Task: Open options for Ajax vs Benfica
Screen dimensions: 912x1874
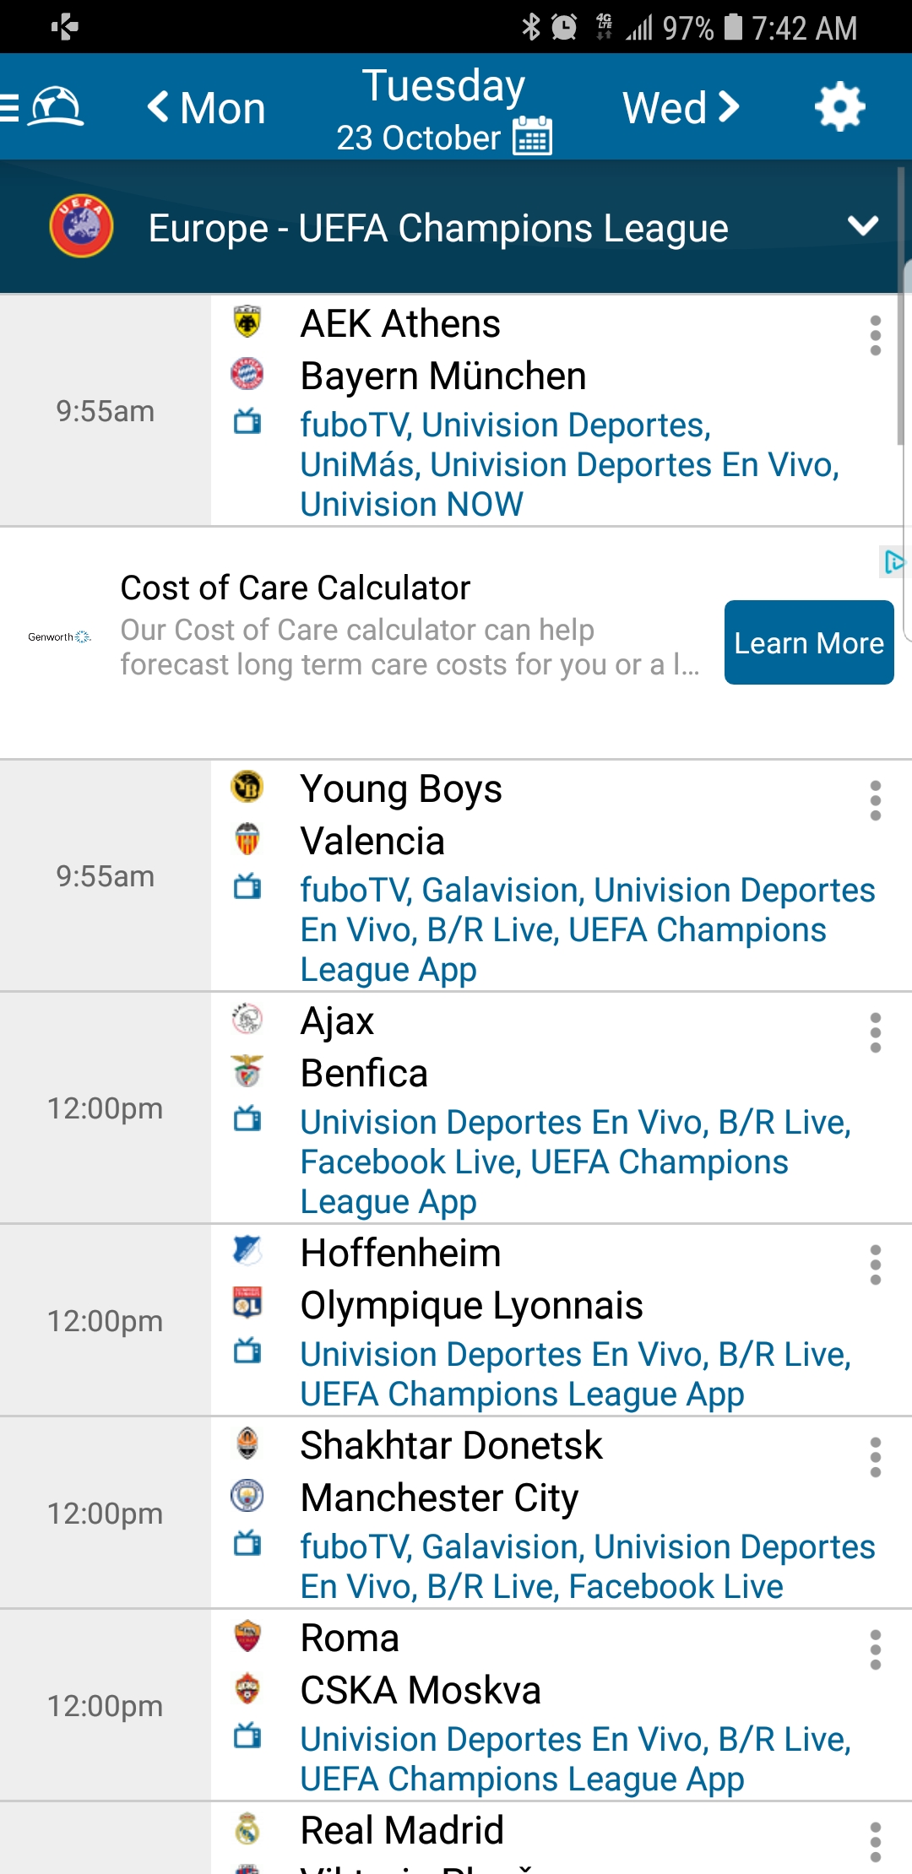Action: click(x=875, y=1032)
